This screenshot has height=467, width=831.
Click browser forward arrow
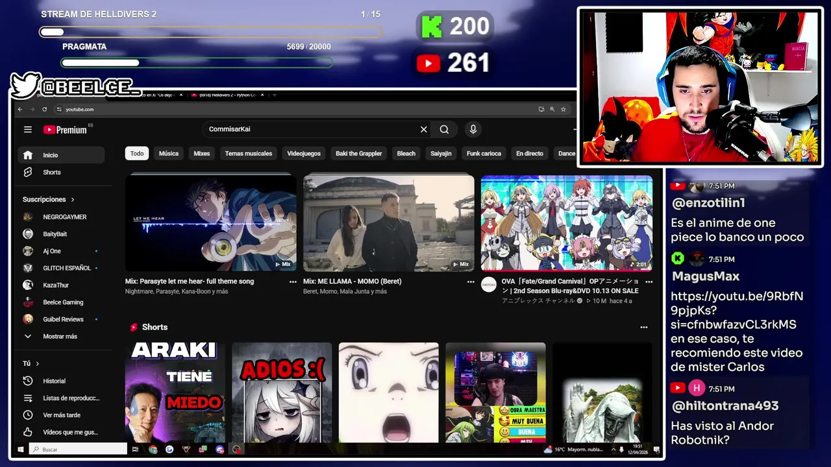point(32,109)
